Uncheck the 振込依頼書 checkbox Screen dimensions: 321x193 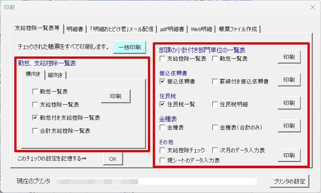[x=162, y=82]
